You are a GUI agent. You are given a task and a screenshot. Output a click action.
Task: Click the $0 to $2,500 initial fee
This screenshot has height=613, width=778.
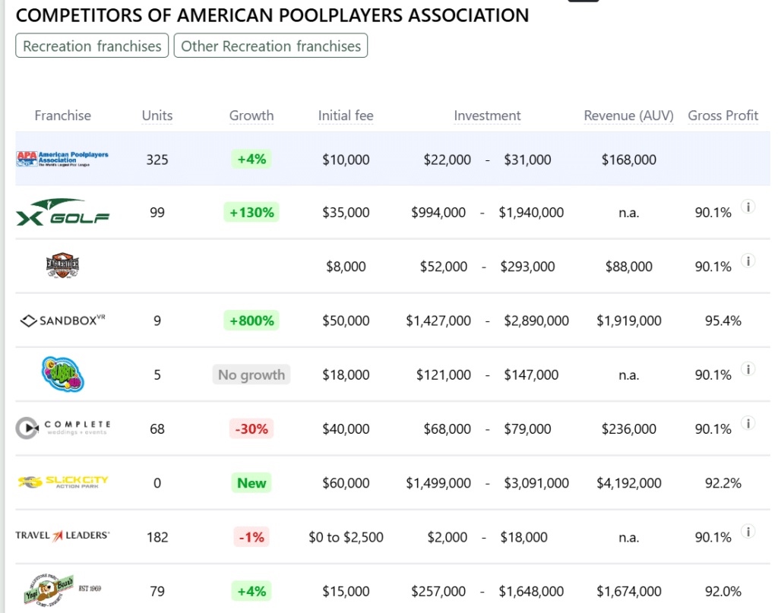coord(346,537)
